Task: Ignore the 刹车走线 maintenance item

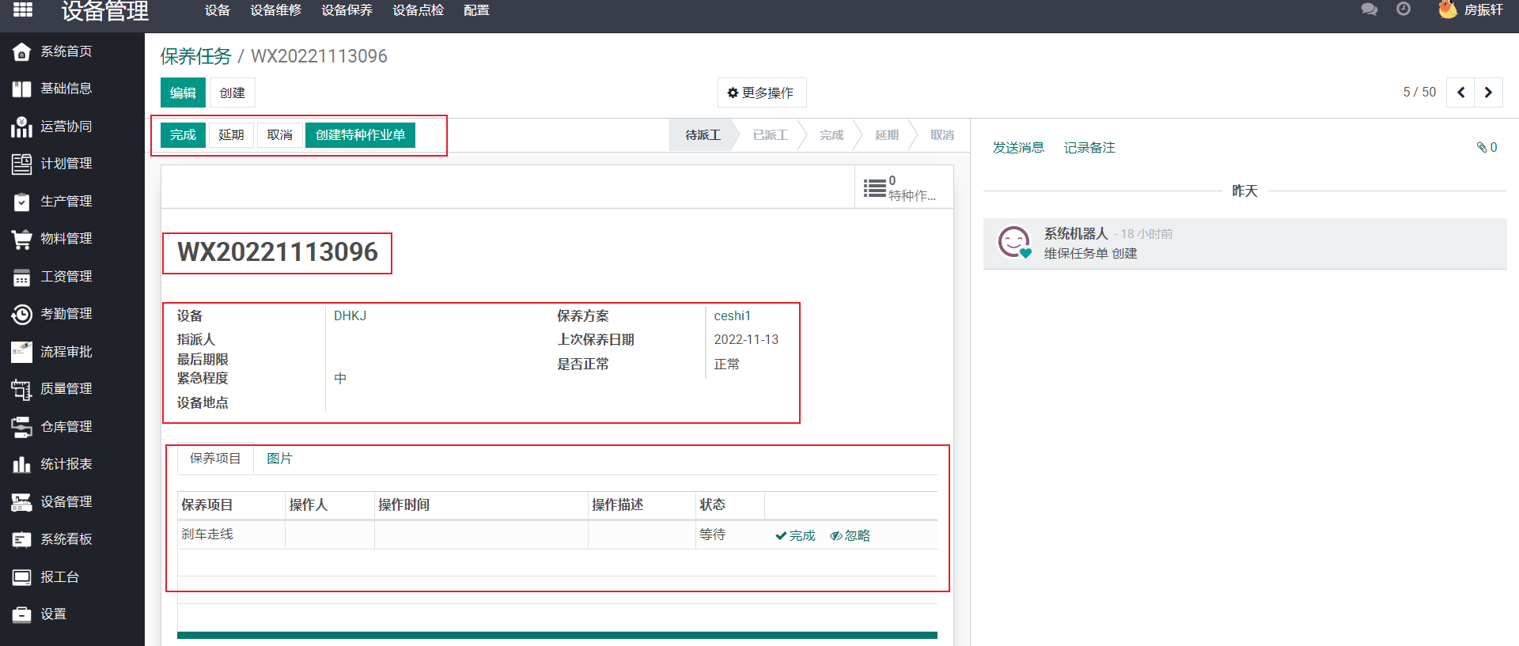Action: (850, 536)
